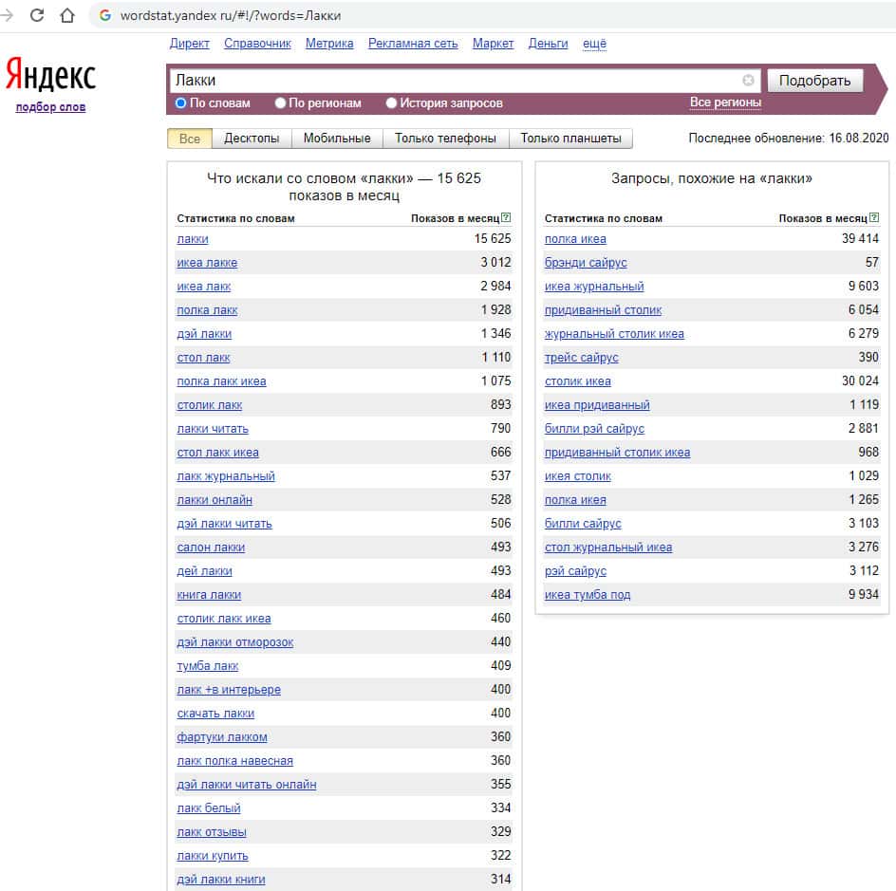The height and width of the screenshot is (891, 896).
Task: Open the икеа лакке keyword link
Action: coord(207,263)
